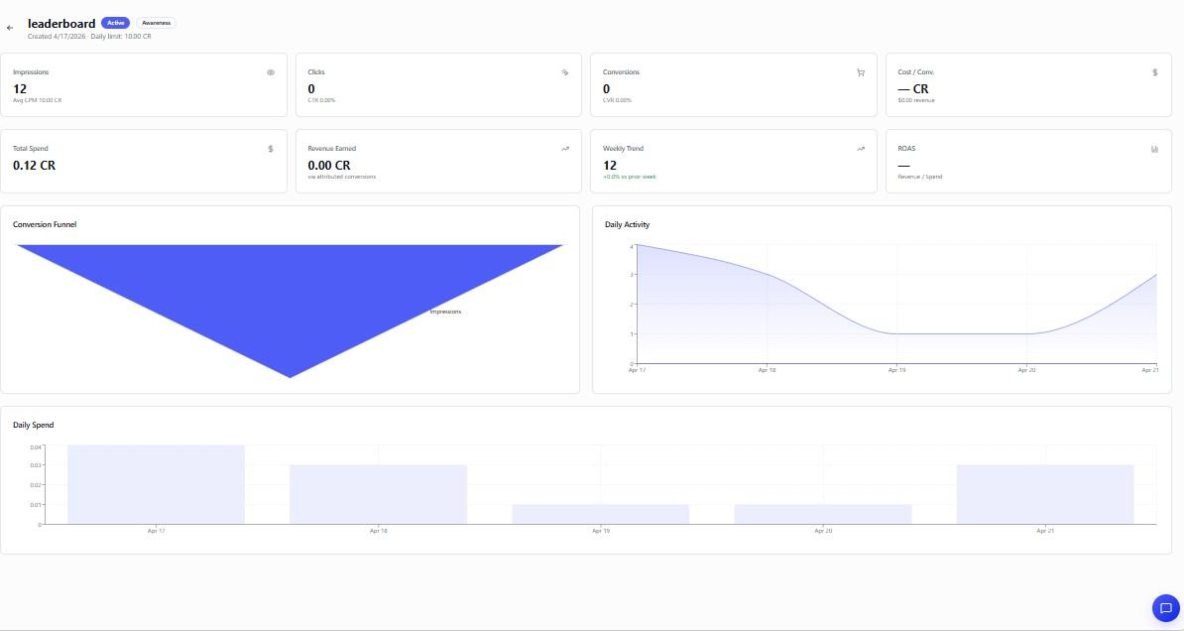Image resolution: width=1184 pixels, height=631 pixels.
Task: Click the Apr 19 bar in Daily Spend
Action: 600,514
